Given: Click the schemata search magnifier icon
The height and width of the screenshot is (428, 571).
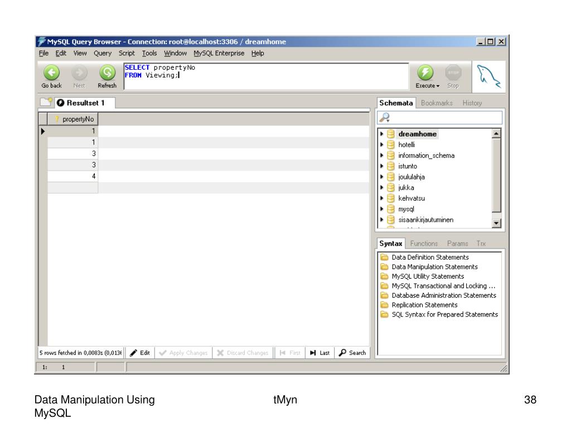Looking at the screenshot, I should [385, 118].
